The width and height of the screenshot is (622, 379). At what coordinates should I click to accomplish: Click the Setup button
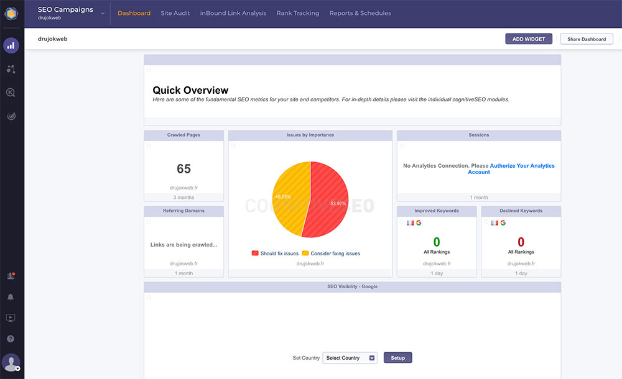point(398,358)
